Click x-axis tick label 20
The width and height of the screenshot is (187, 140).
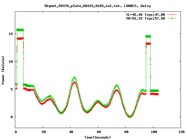[x=44, y=132]
